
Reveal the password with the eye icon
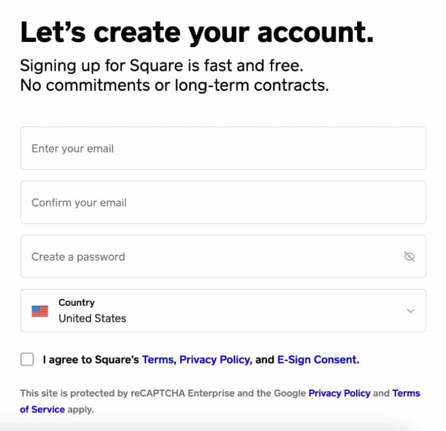[x=409, y=257]
